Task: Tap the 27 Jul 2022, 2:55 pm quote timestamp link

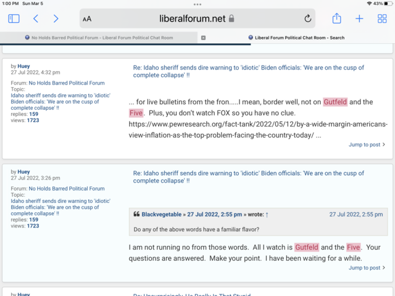Action: [214, 215]
